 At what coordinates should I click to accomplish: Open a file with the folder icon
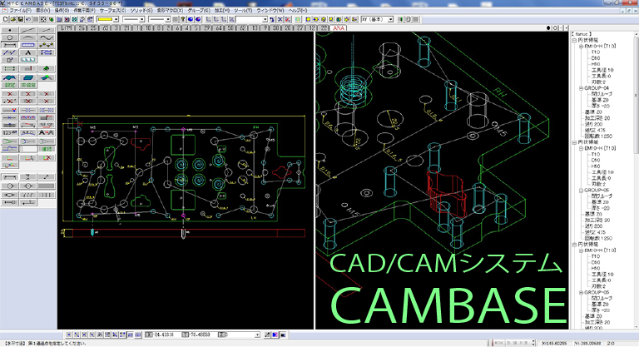pyautogui.click(x=13, y=19)
